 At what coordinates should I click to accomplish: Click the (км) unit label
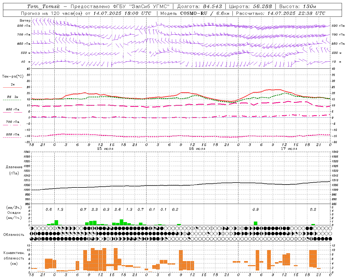click(x=14, y=263)
